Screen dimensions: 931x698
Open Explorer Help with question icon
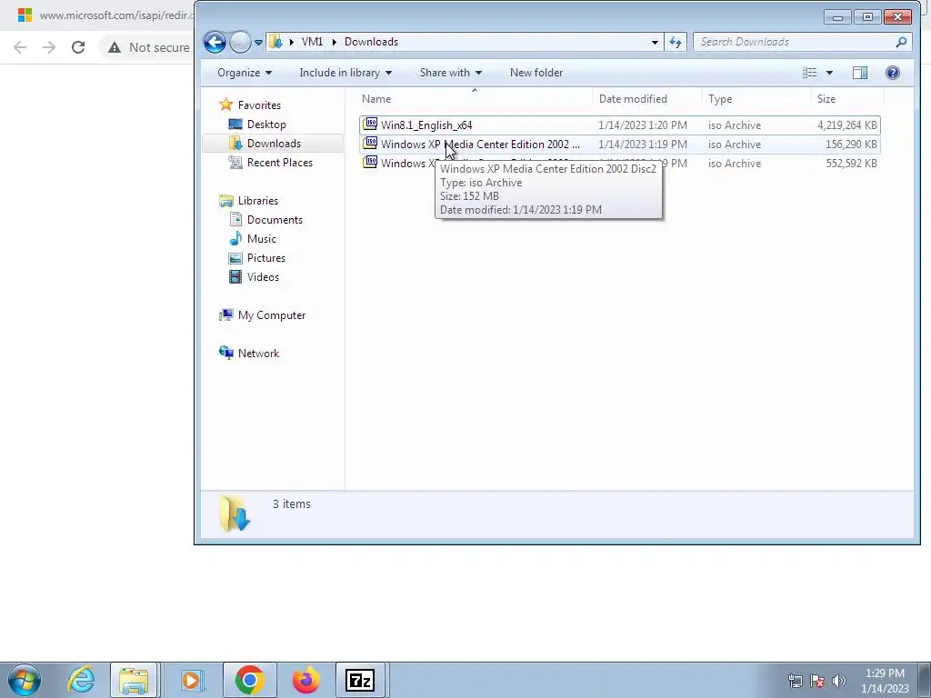coord(893,73)
